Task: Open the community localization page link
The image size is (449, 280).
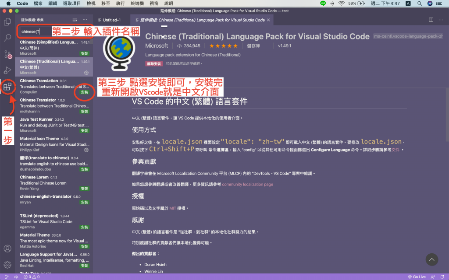Action: point(247,184)
